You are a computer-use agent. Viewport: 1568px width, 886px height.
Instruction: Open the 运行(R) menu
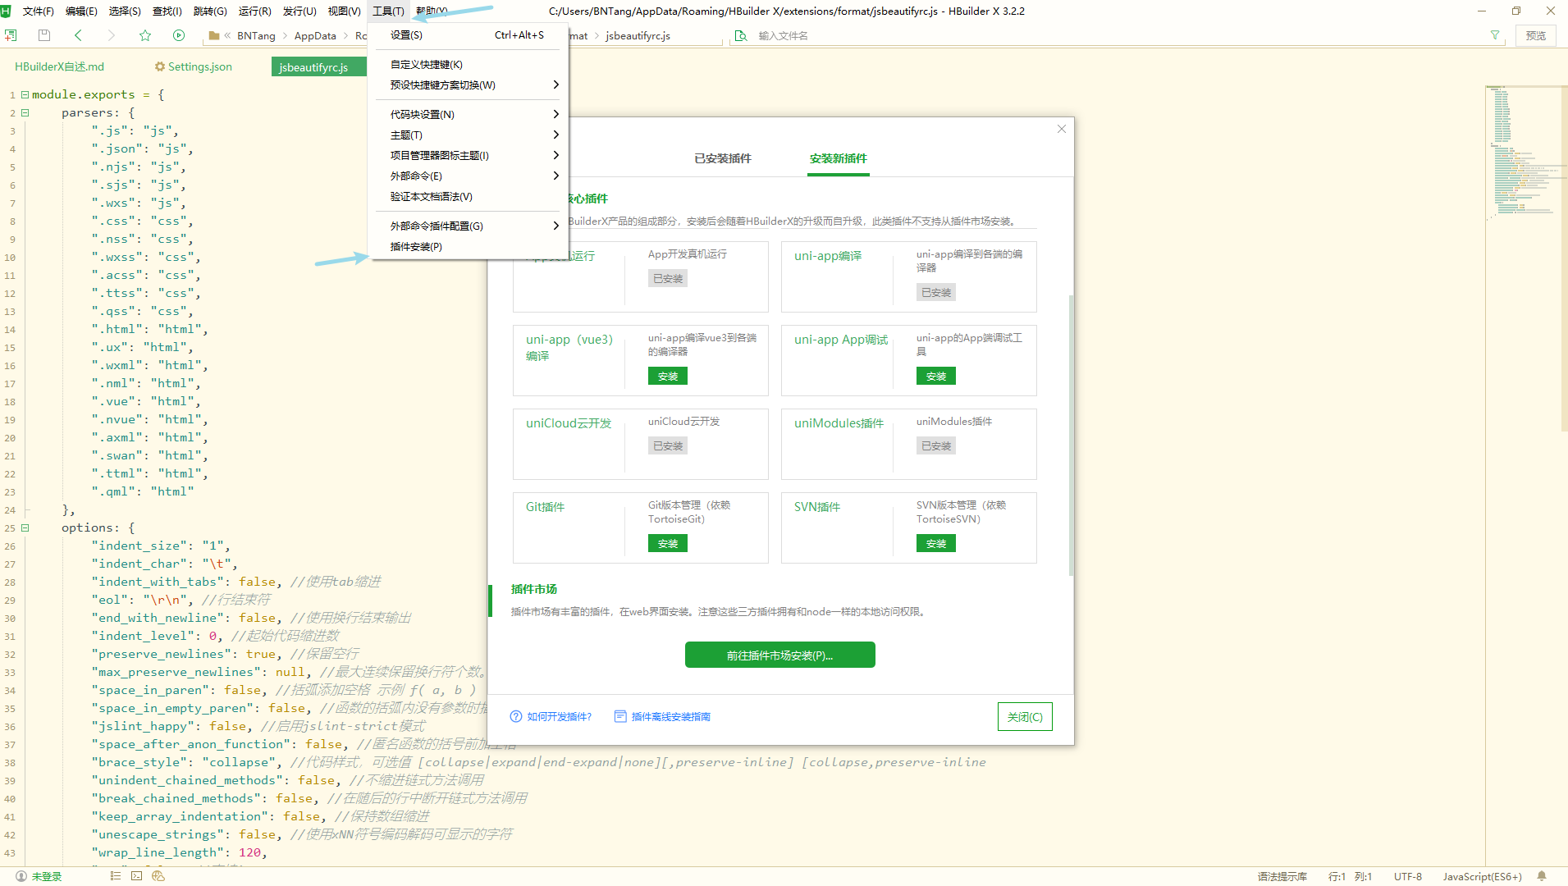coord(254,11)
